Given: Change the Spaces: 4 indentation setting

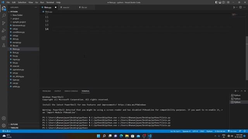Looking at the screenshot, I should tap(186, 131).
